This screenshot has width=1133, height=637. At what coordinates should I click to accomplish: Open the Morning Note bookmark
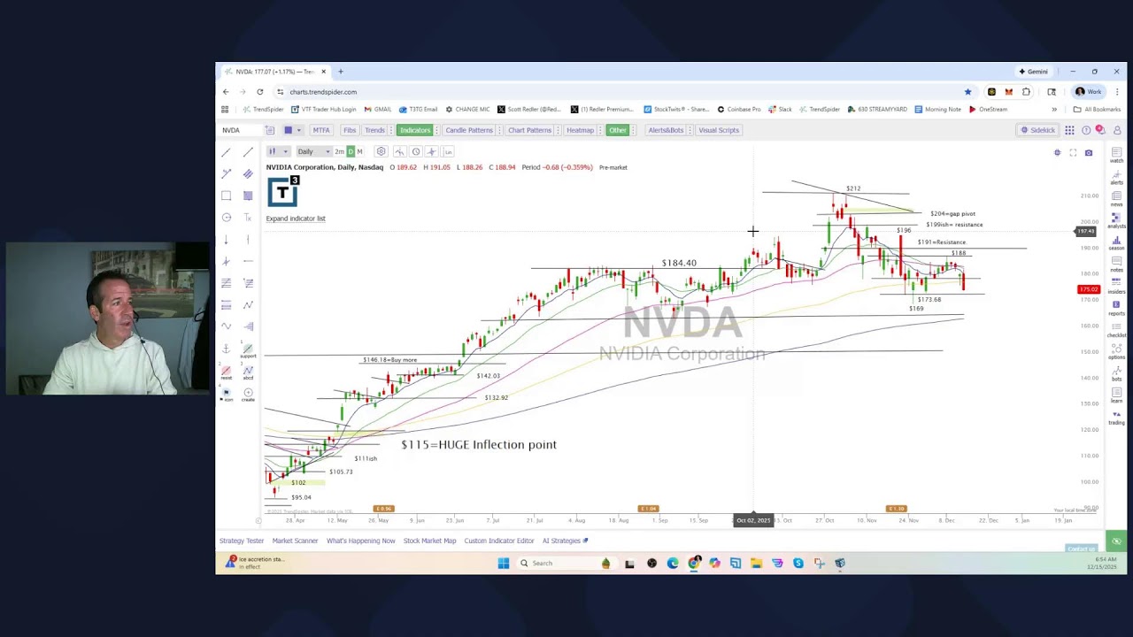coord(937,109)
